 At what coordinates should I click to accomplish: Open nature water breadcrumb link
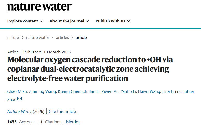click(x=37, y=38)
